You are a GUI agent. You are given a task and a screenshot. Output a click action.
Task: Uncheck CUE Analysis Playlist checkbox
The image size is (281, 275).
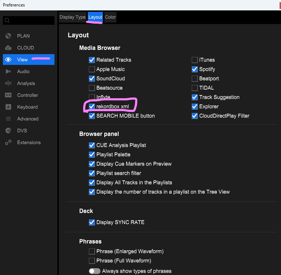click(92, 145)
